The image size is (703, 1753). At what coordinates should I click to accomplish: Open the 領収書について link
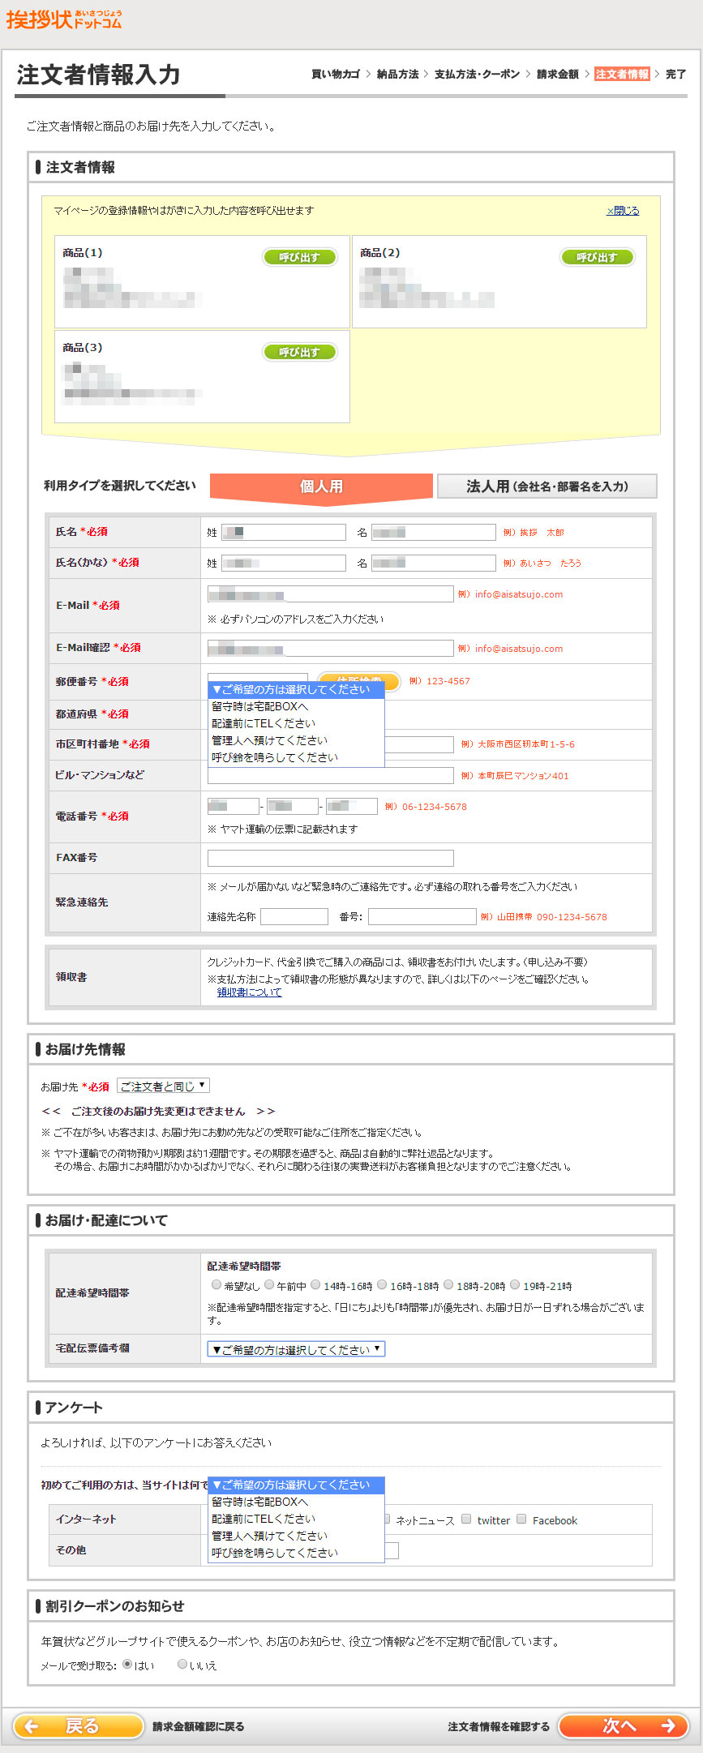tap(250, 992)
